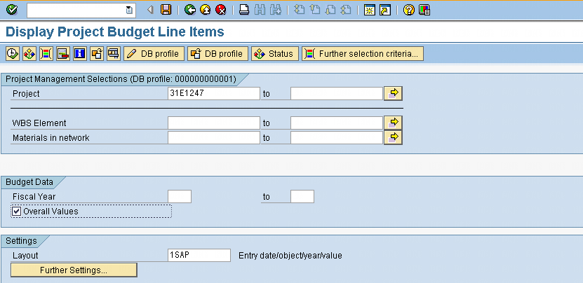Click the blue information icon
583x283 pixels.
coord(80,54)
